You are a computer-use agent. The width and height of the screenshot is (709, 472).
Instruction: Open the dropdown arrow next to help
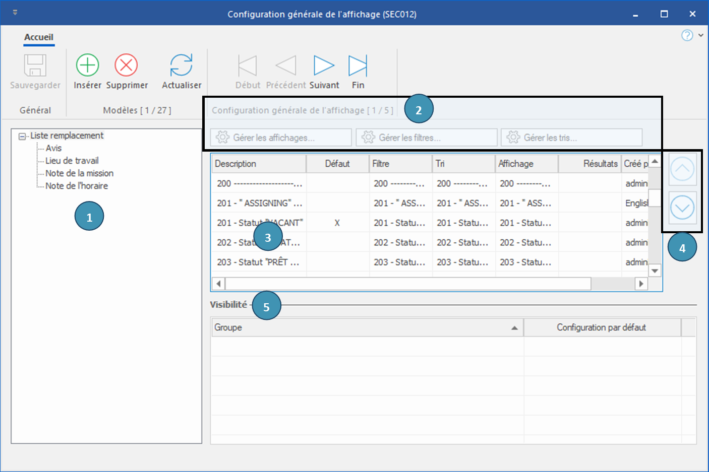point(700,35)
